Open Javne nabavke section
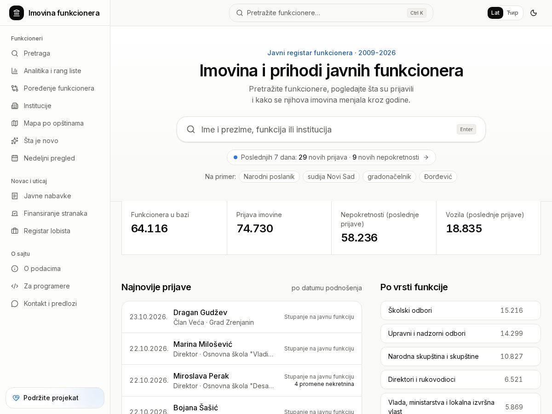 pos(55,196)
